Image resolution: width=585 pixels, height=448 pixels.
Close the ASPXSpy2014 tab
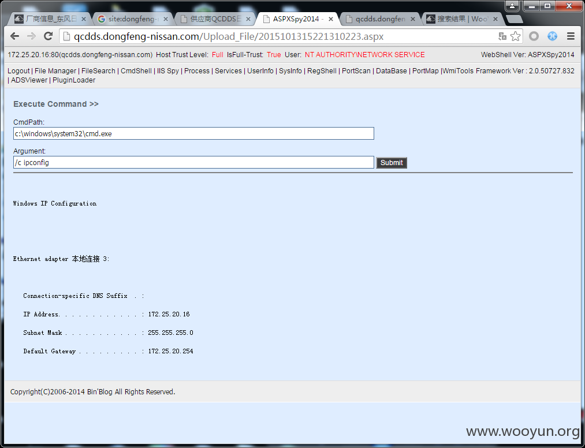(330, 19)
